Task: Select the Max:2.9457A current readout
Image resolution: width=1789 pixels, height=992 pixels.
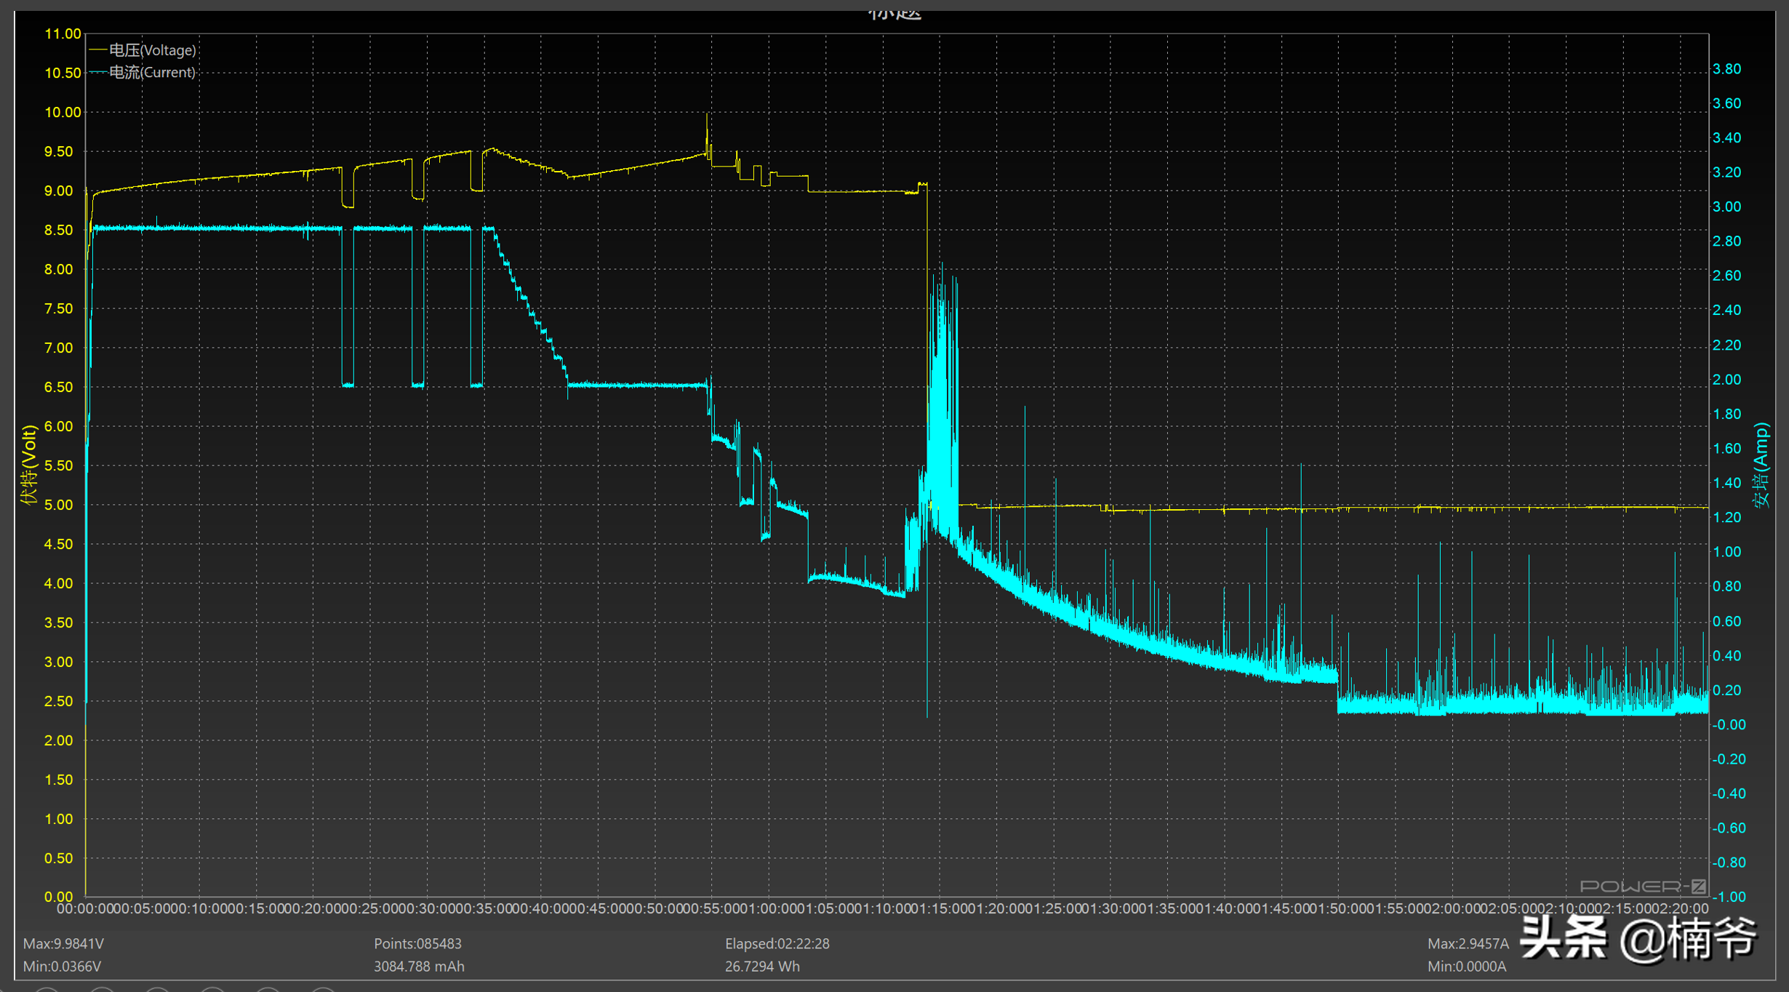Action: tap(1468, 943)
